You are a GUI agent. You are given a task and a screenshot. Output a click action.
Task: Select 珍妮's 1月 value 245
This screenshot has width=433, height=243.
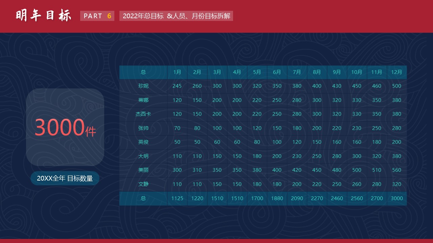point(177,86)
